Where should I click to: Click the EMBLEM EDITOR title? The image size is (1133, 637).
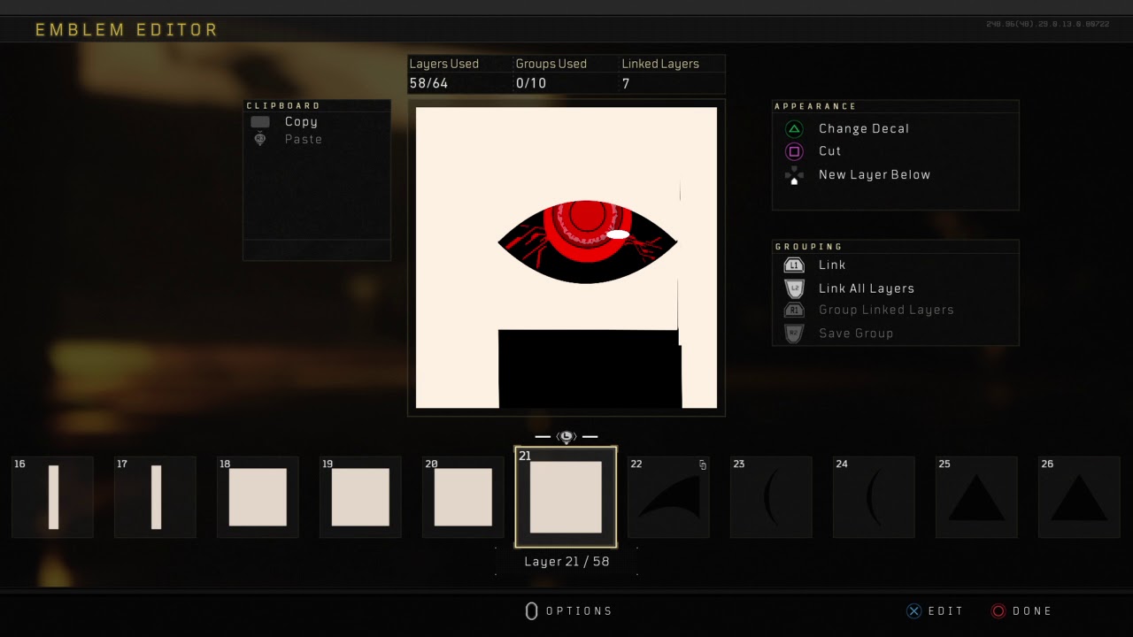pos(127,30)
